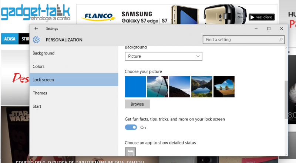Screen dimensions: 296x163
Task: Select the beach cave picture thumbnail
Action: click(x=224, y=87)
